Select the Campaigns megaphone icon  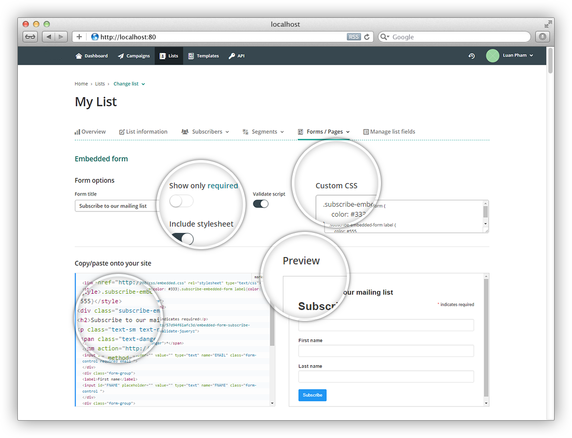pos(120,56)
